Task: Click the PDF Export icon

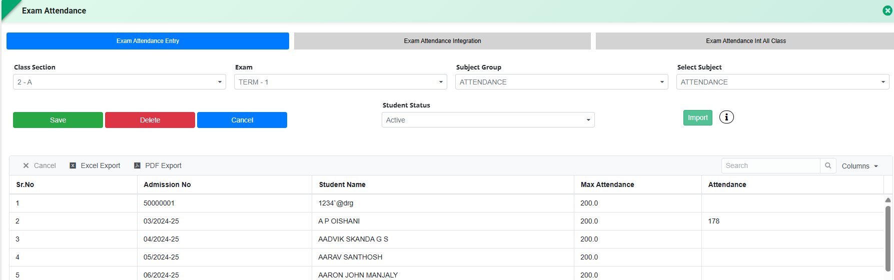Action: (x=137, y=165)
